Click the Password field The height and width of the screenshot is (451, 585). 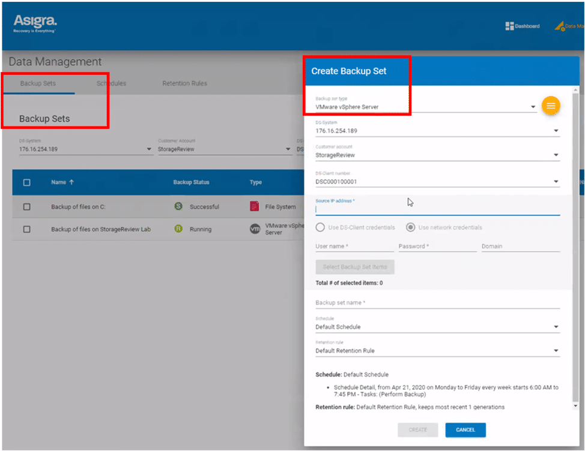(x=437, y=246)
